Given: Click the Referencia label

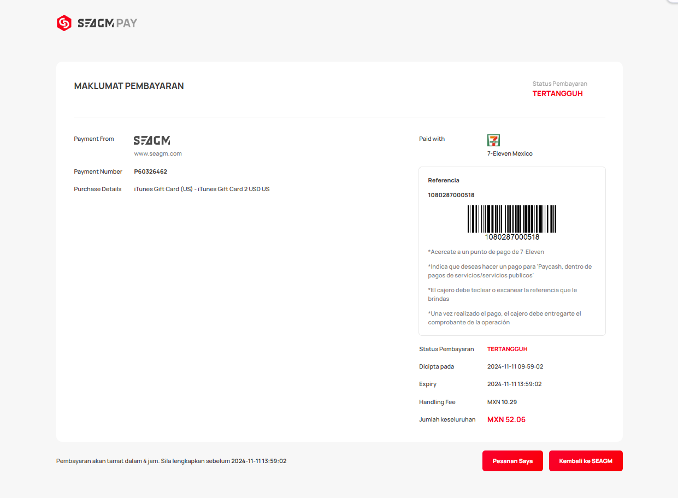Looking at the screenshot, I should click(x=444, y=180).
